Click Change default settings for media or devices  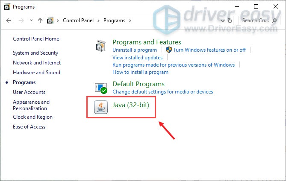pyautogui.click(x=163, y=92)
